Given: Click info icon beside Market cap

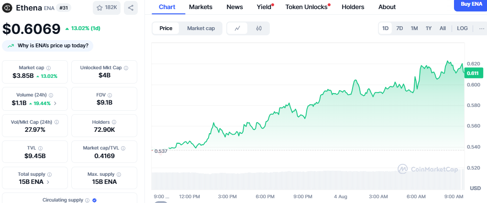Looking at the screenshot, I should point(48,68).
